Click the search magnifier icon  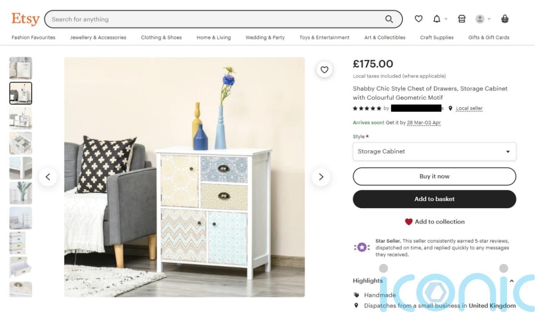click(x=389, y=19)
